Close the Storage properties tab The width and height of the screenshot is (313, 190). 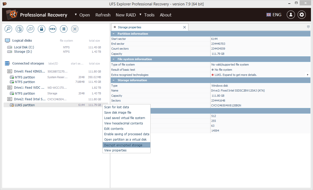184,27
